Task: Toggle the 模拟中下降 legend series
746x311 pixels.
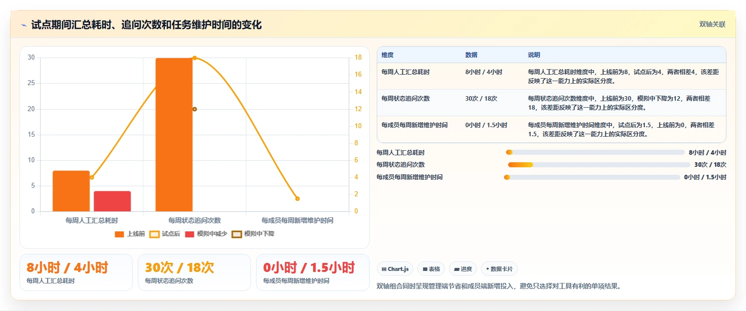Action: click(x=253, y=234)
